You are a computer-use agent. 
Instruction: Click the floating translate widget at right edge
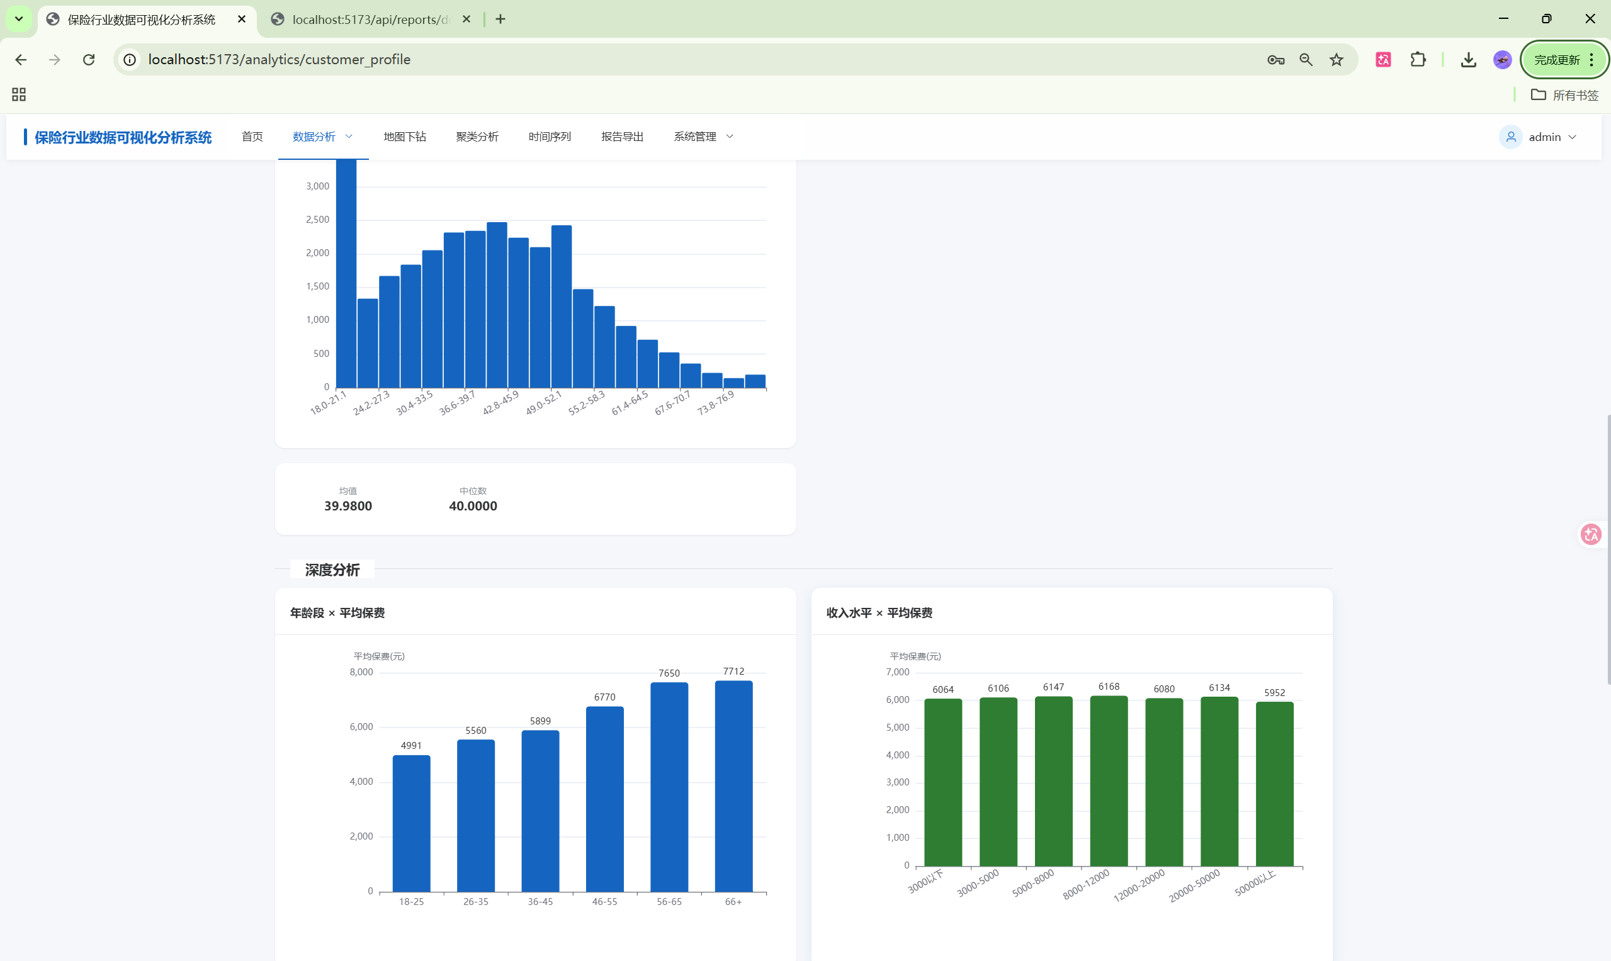click(1591, 534)
